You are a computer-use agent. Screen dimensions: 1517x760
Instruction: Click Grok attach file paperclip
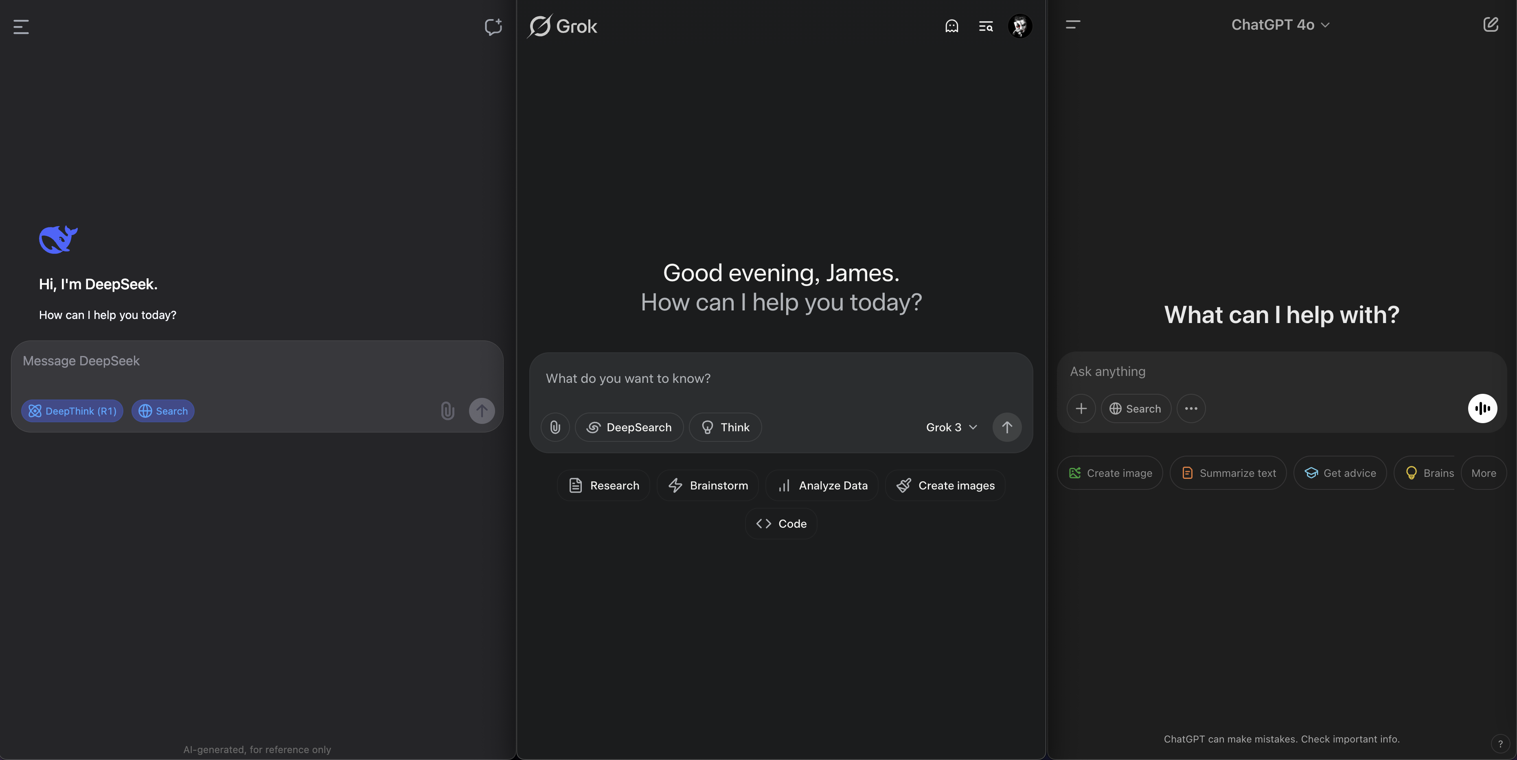point(555,427)
